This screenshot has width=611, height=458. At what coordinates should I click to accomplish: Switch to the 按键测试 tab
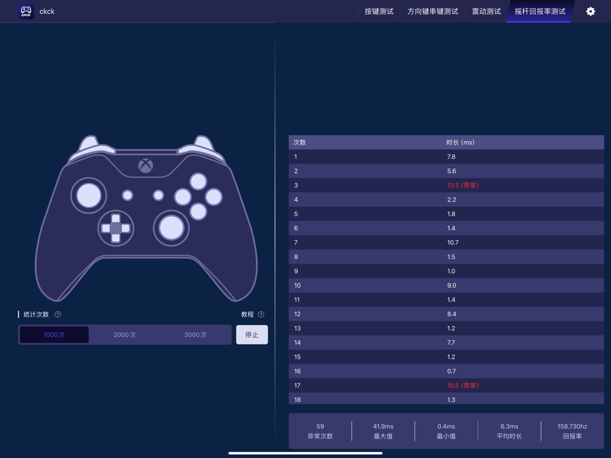[379, 11]
